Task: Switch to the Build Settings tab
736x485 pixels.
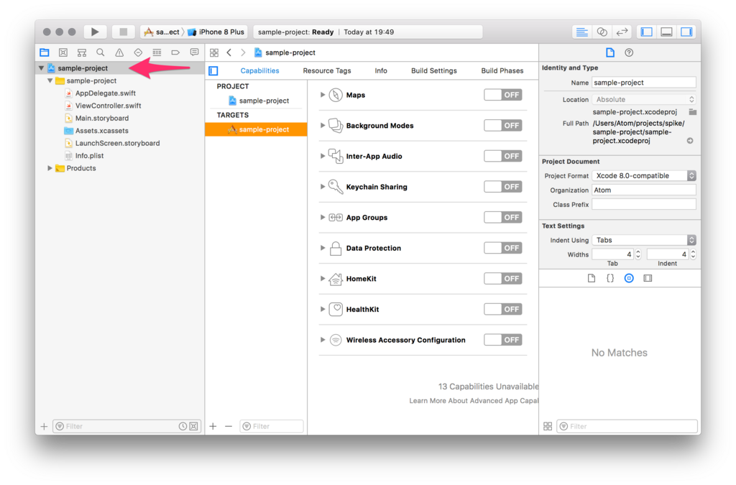Action: pos(433,71)
